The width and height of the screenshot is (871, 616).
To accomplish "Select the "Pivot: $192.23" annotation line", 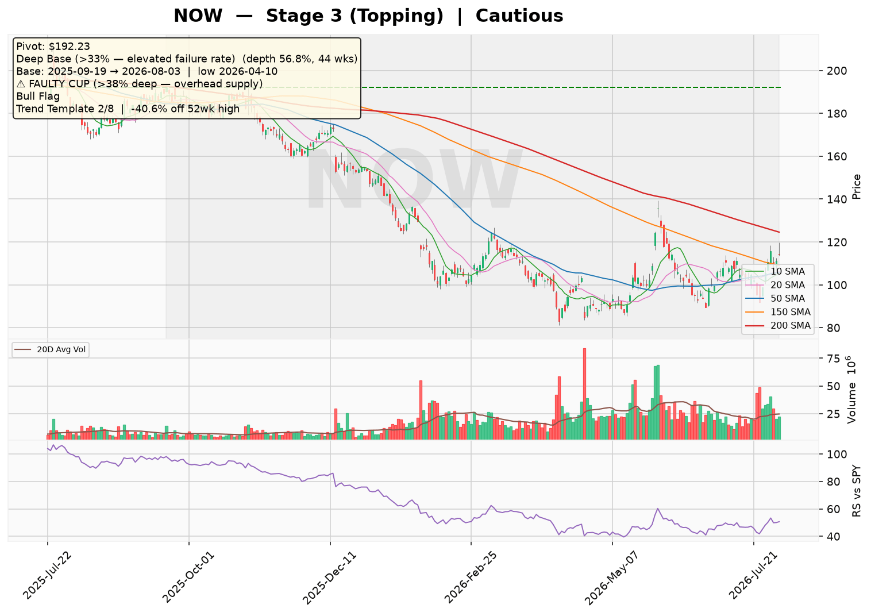I will (x=53, y=47).
